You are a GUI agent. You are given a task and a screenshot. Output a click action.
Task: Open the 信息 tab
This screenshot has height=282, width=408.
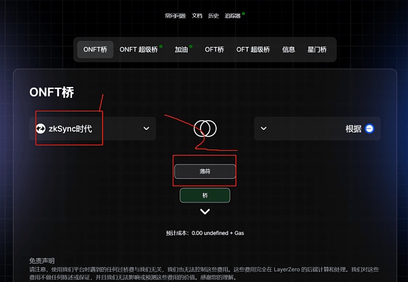[288, 50]
